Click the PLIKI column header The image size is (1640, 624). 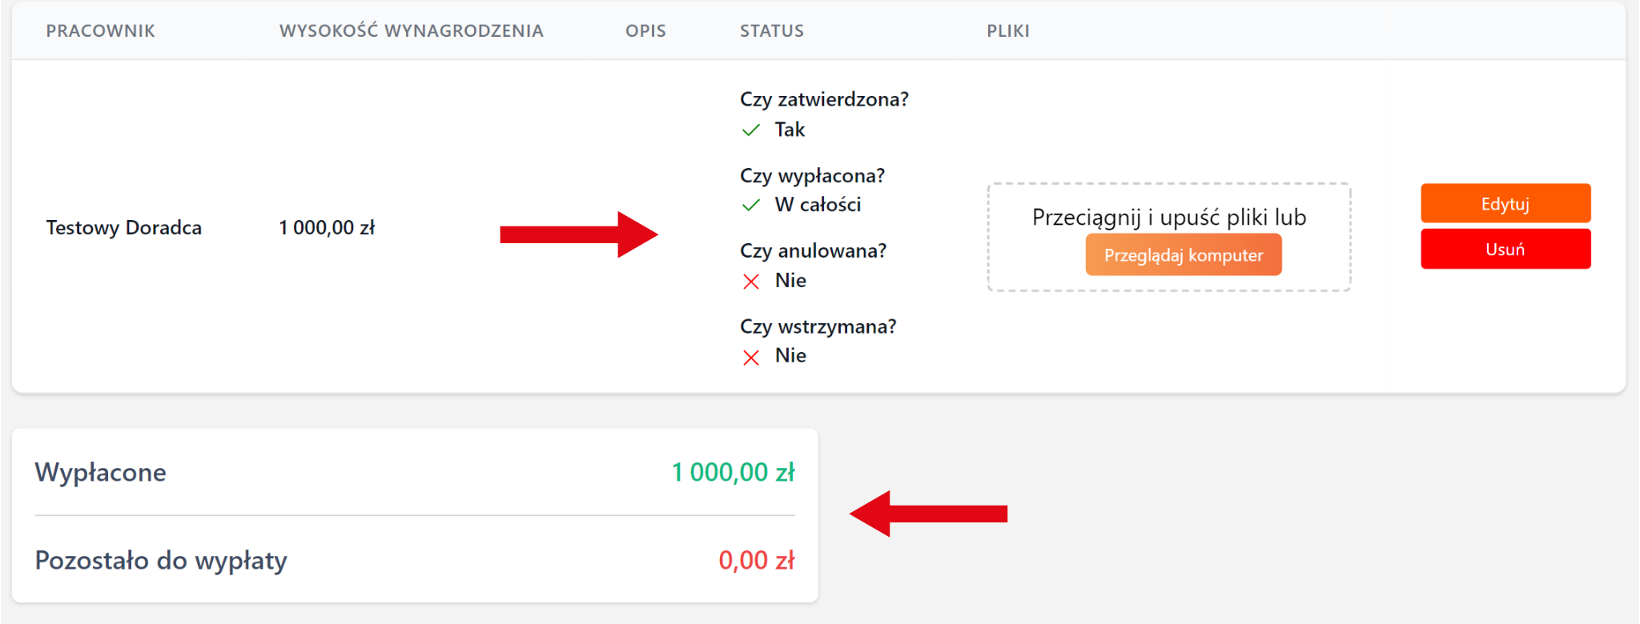1007,31
